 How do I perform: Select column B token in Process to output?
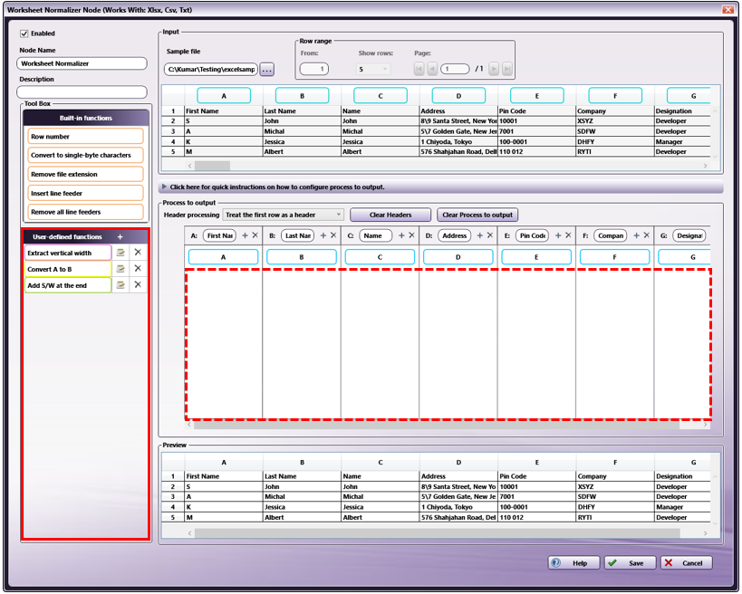[x=302, y=257]
